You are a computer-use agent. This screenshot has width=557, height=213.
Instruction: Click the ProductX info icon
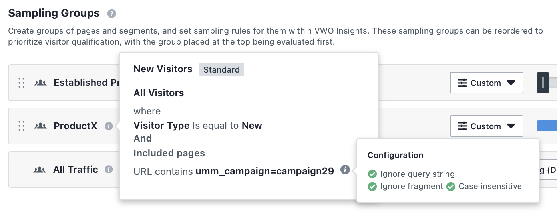[x=108, y=126]
